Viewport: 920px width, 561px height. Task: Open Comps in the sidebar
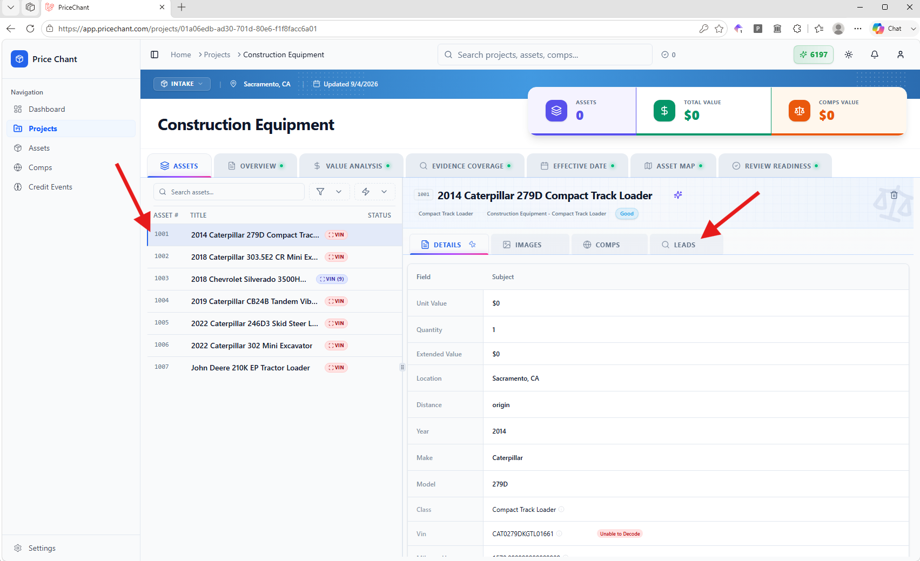tap(71, 167)
